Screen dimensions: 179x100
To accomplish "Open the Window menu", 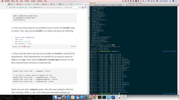I will click(x=40, y=1).
